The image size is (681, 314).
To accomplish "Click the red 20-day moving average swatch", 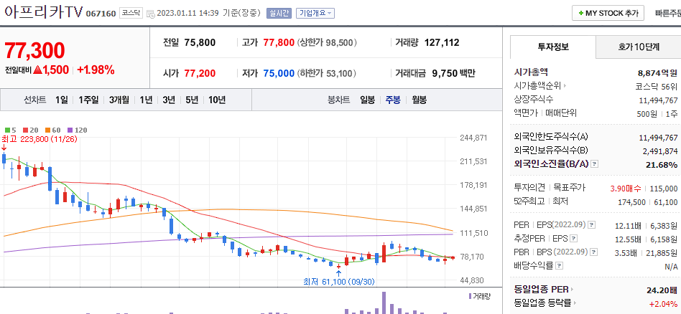I will click(26, 130).
